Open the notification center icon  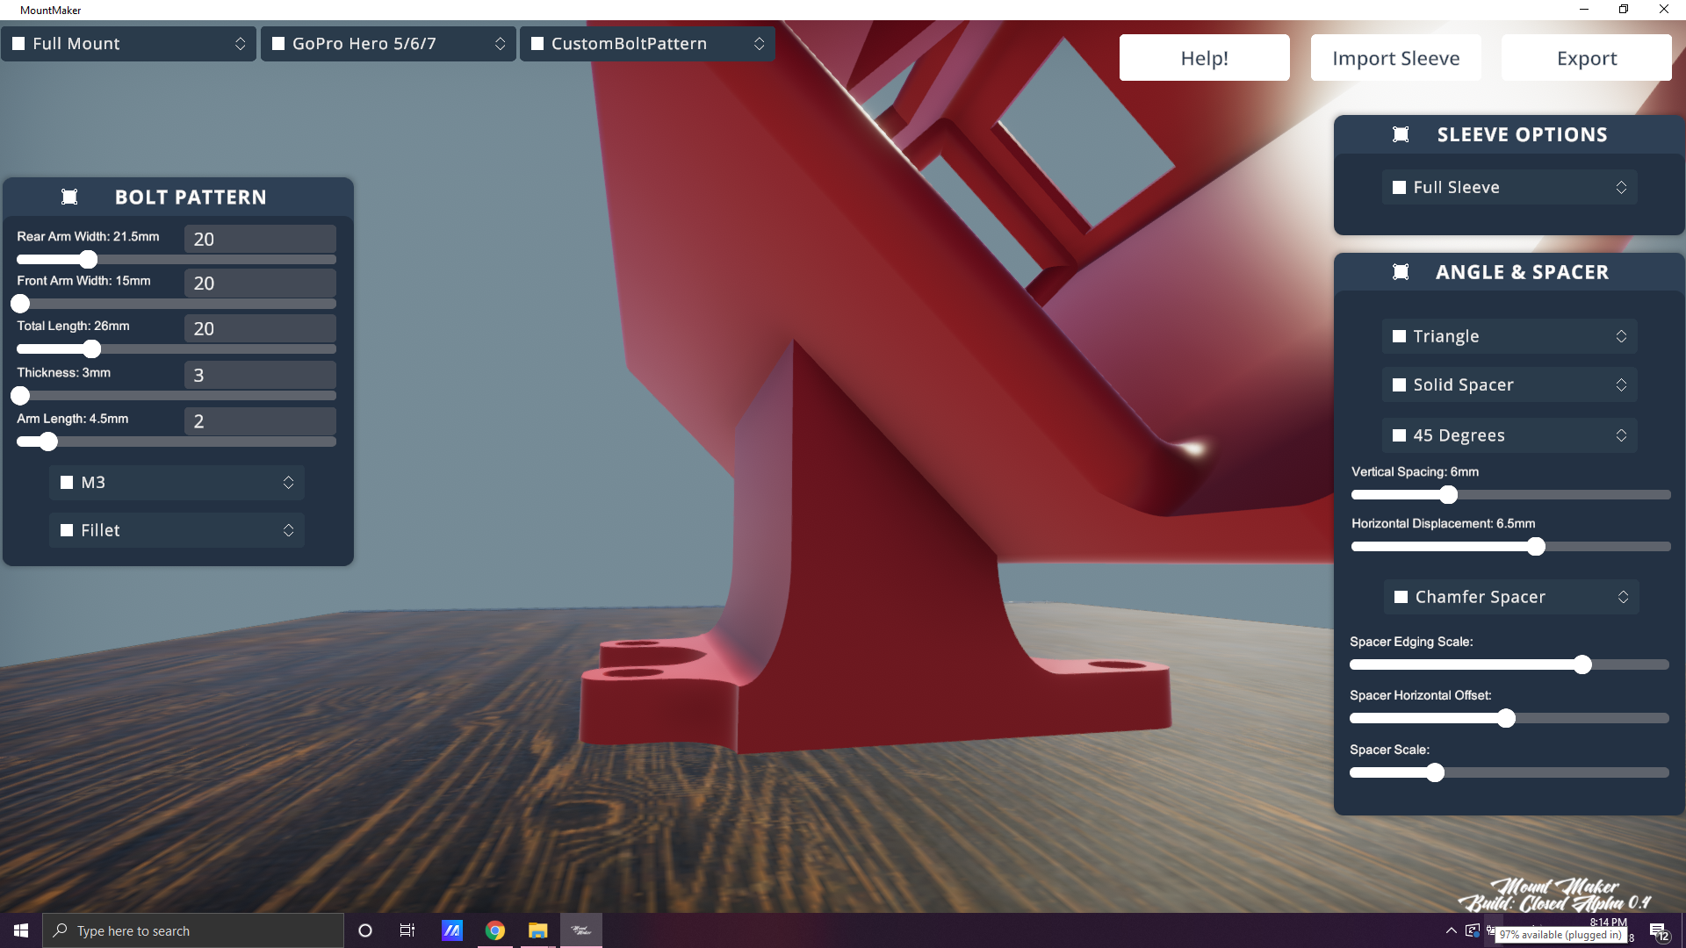1659,931
